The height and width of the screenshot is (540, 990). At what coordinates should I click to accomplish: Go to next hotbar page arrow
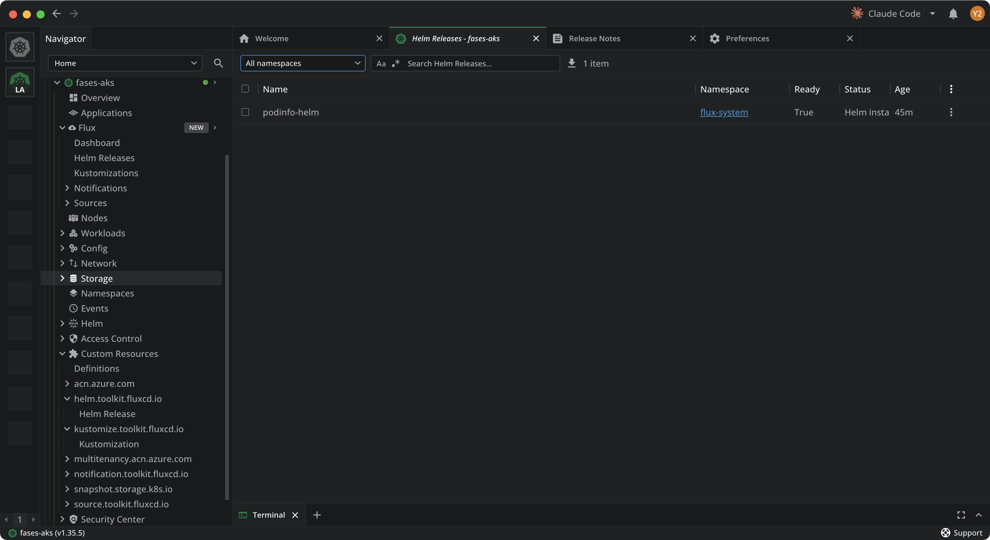pyautogui.click(x=33, y=520)
